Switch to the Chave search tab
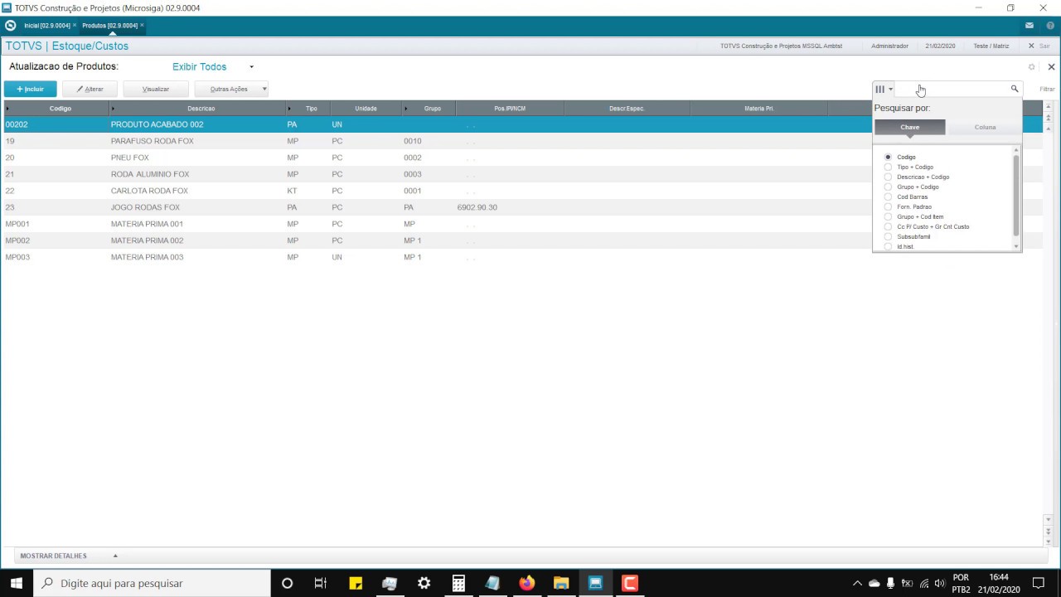Viewport: 1061px width, 597px height. 909,128
